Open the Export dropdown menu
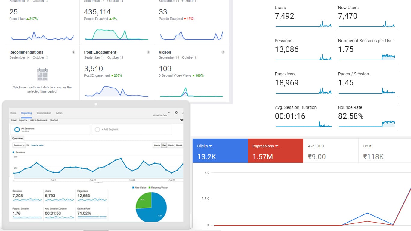This screenshot has height=231, width=411. coord(23,120)
